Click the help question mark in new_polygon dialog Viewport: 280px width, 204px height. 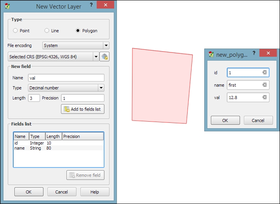[254, 53]
